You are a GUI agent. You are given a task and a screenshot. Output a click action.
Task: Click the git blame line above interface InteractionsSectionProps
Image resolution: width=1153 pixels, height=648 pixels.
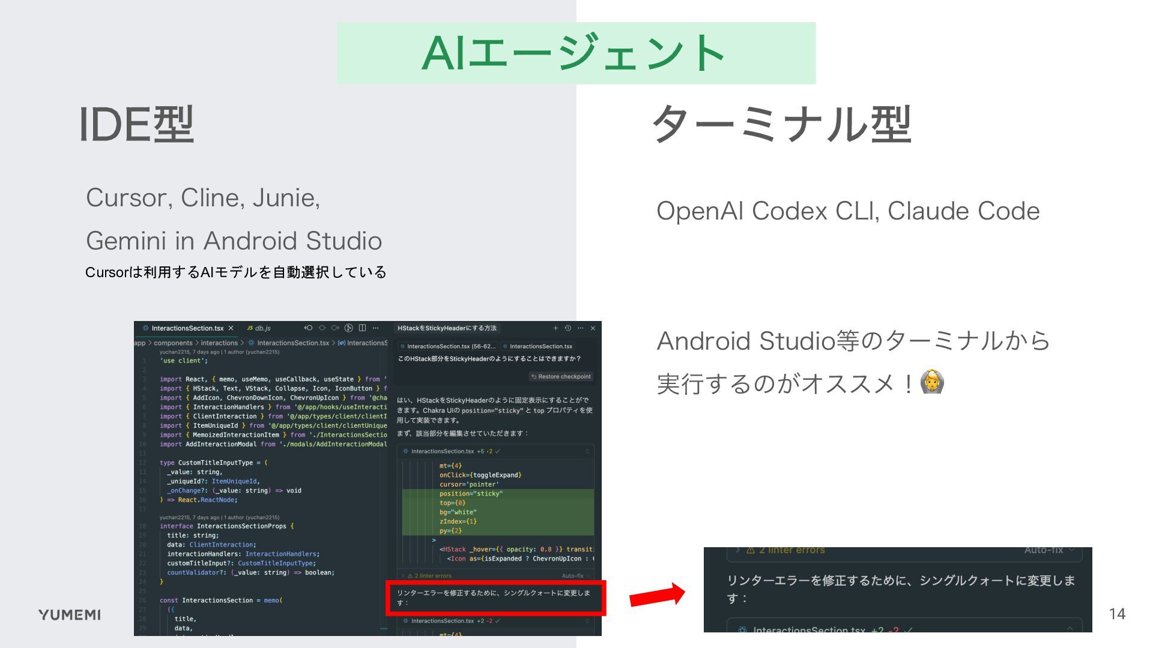point(219,517)
